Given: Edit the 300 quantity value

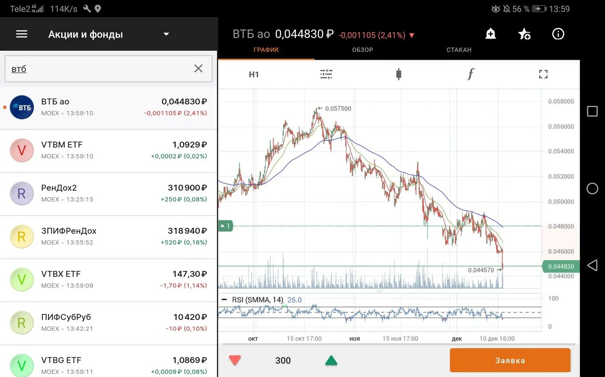Looking at the screenshot, I should pyautogui.click(x=283, y=361).
